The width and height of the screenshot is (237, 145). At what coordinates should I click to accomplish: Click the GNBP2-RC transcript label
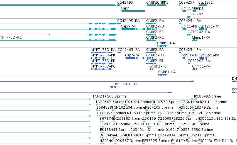tap(155, 37)
